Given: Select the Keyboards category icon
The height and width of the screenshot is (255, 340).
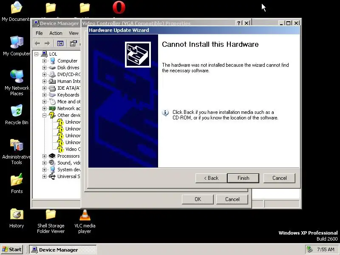Looking at the screenshot, I should click(x=52, y=95).
